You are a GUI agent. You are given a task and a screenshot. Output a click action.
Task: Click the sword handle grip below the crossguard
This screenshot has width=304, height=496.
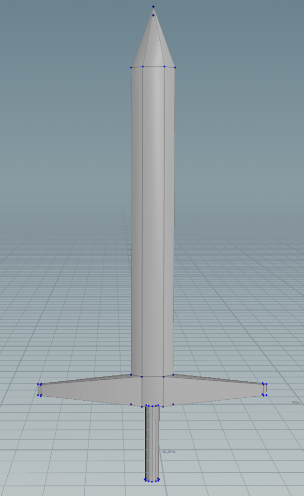tap(152, 443)
